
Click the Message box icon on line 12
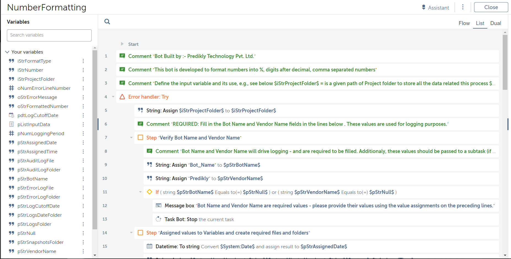[x=159, y=205]
